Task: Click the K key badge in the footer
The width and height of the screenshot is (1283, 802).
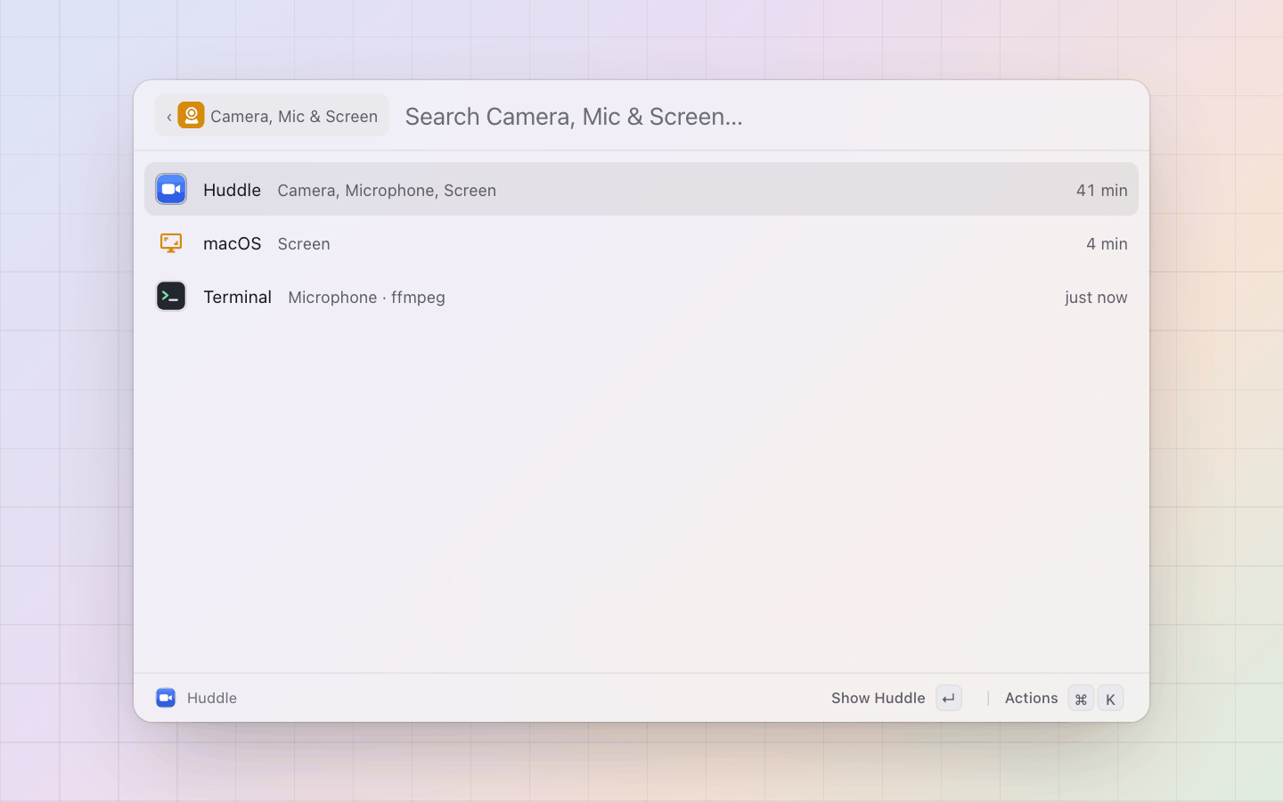Action: tap(1110, 699)
